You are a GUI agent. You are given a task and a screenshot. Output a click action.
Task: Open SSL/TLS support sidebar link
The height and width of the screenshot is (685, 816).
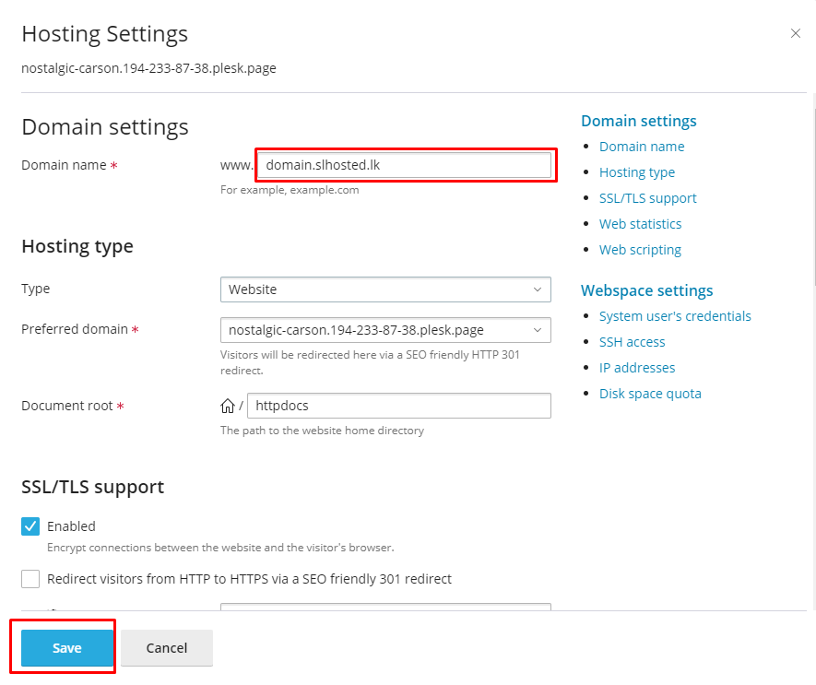click(x=647, y=198)
